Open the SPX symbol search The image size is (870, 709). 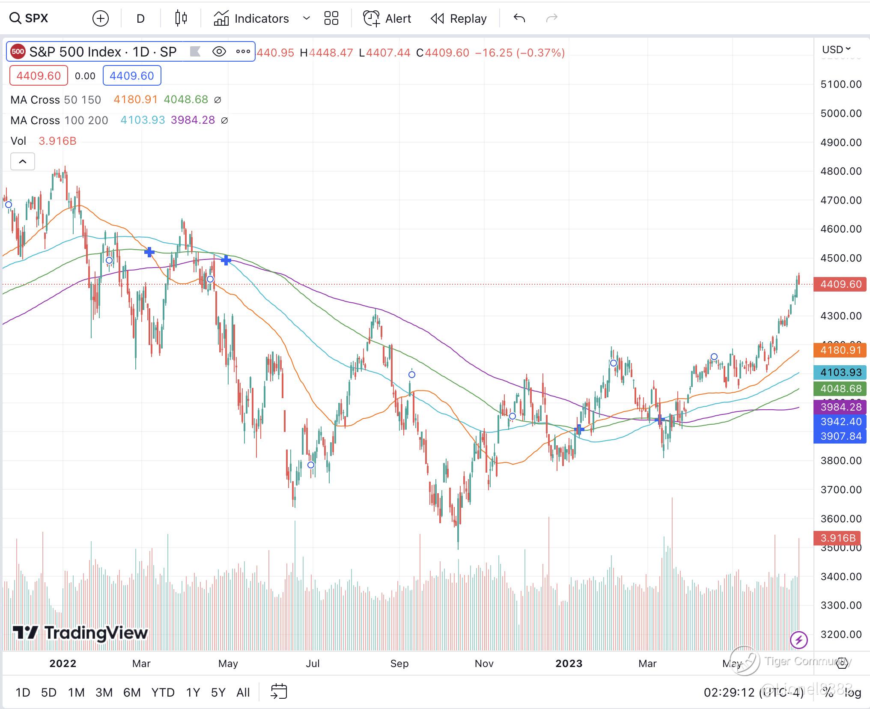coord(30,18)
